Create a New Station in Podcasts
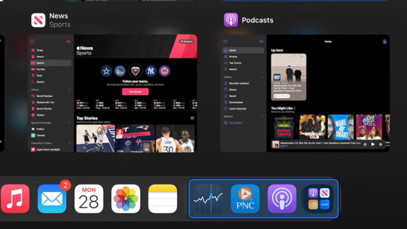407x229 pixels. coord(243,123)
